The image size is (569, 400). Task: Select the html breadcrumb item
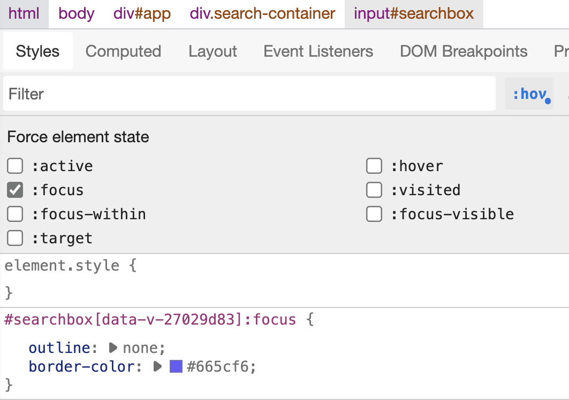tap(24, 14)
